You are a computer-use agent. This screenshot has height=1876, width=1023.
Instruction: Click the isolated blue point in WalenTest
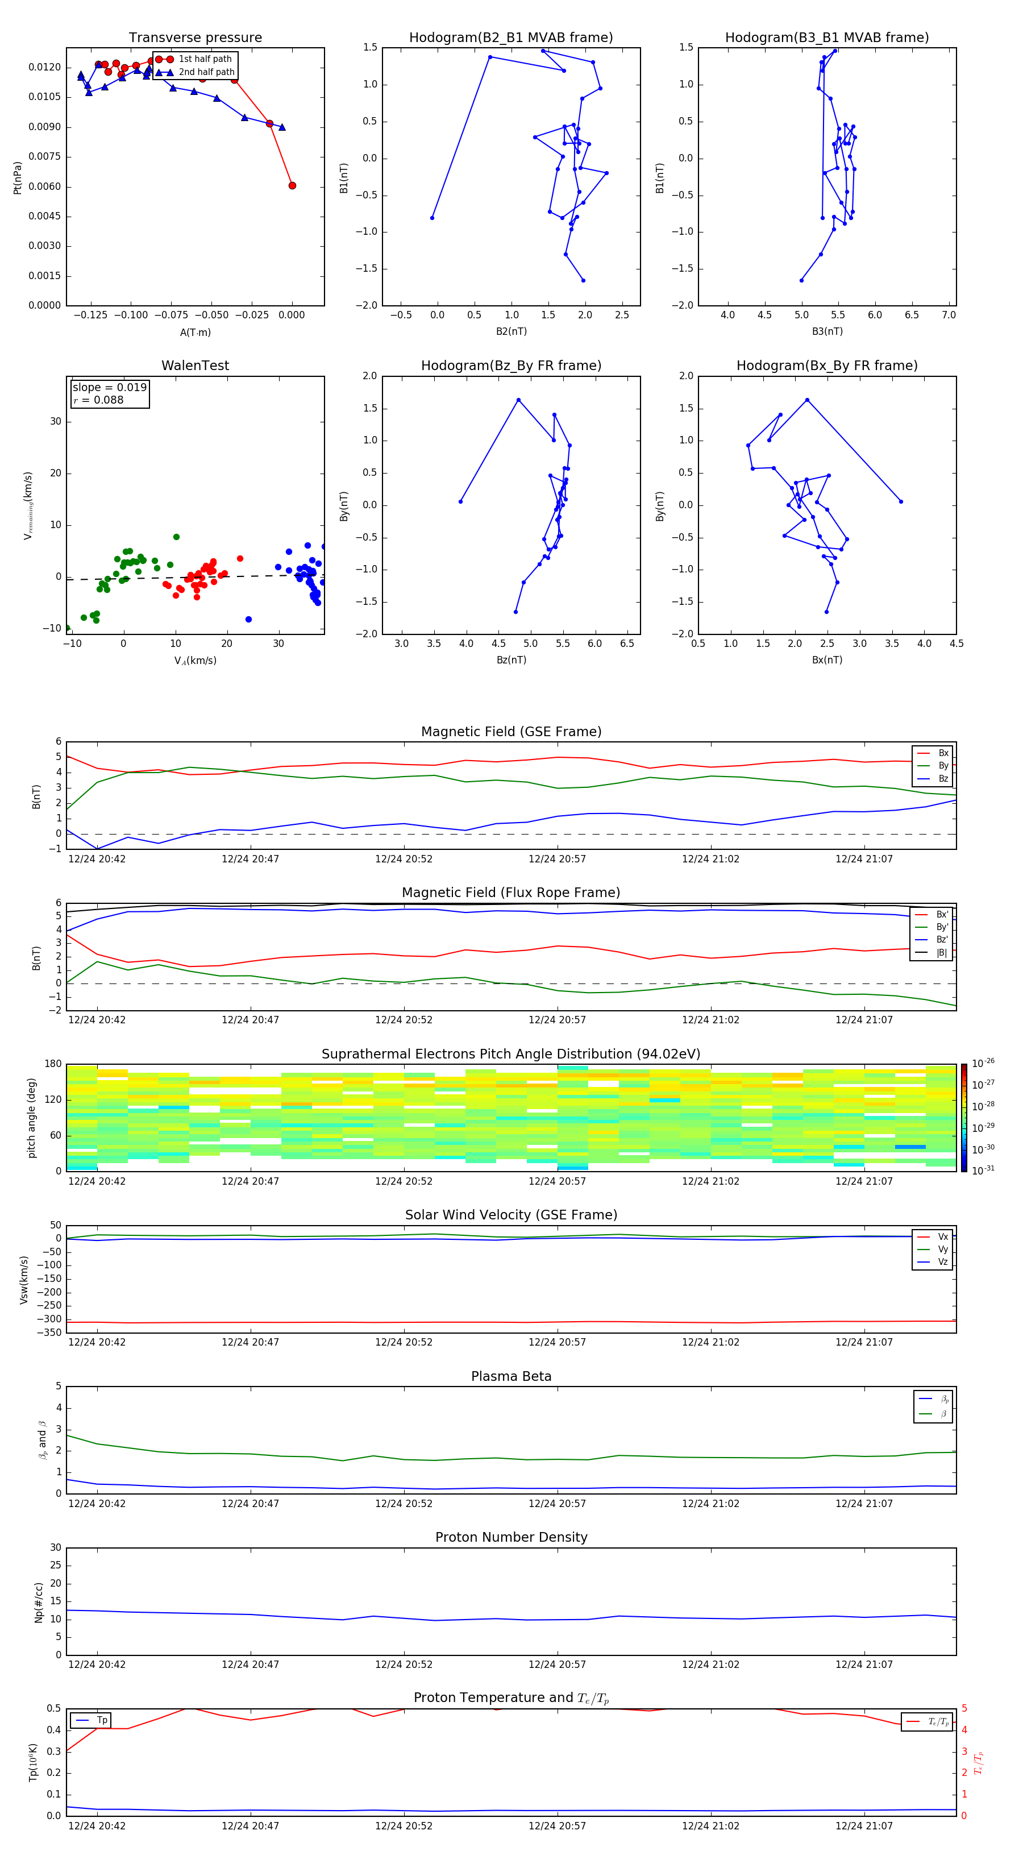click(x=248, y=620)
